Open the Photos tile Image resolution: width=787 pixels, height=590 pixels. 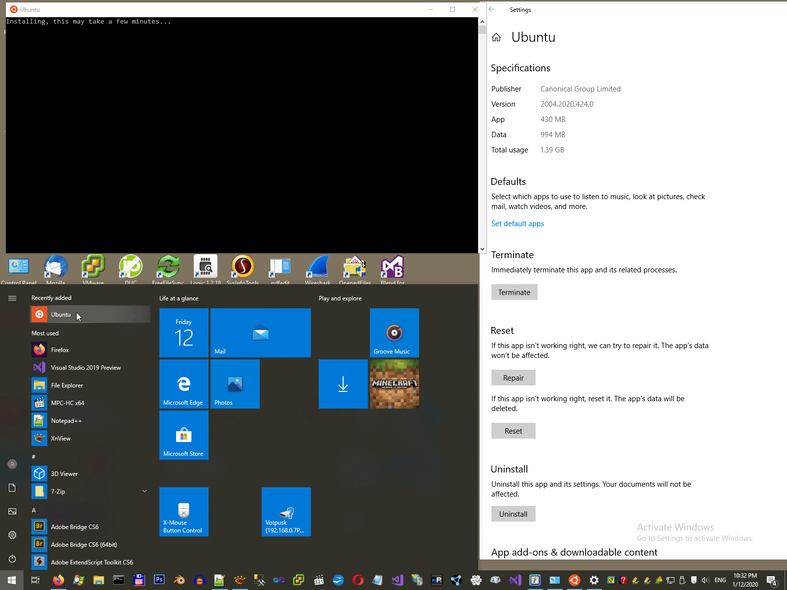pyautogui.click(x=235, y=384)
